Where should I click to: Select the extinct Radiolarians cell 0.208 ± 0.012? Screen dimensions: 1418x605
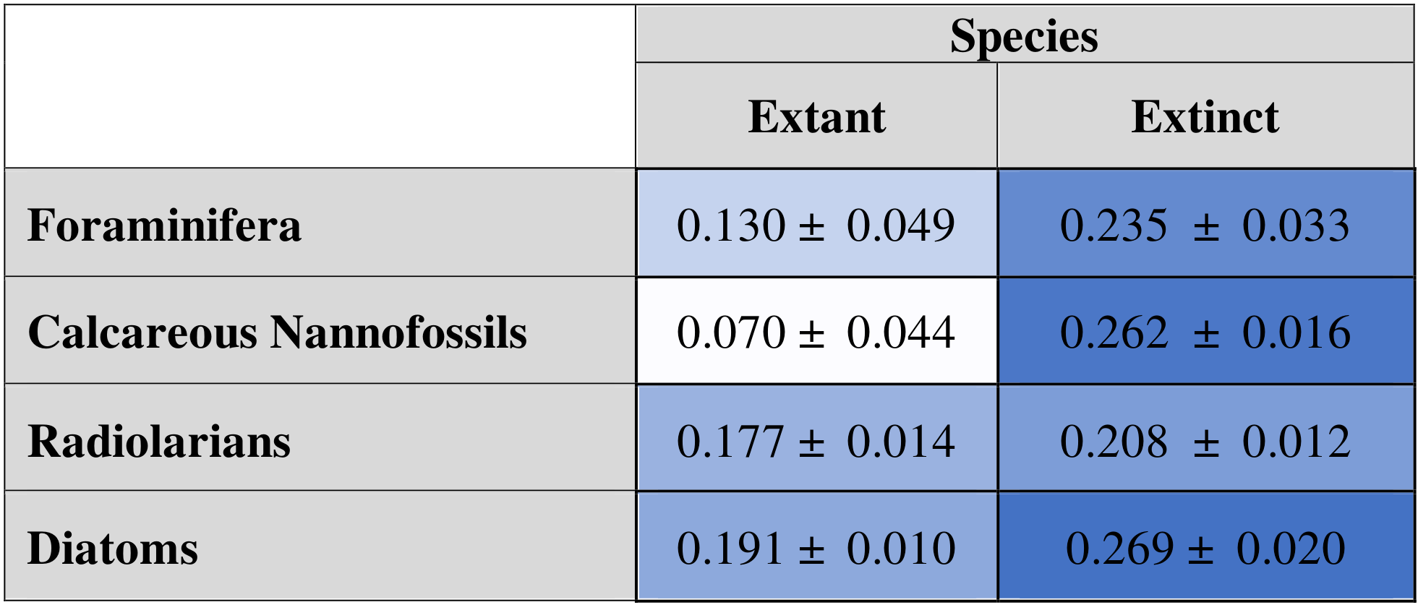point(1205,441)
